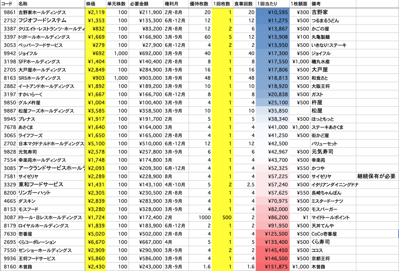Click the ¥10,595 per-meal cell

[x=273, y=12]
